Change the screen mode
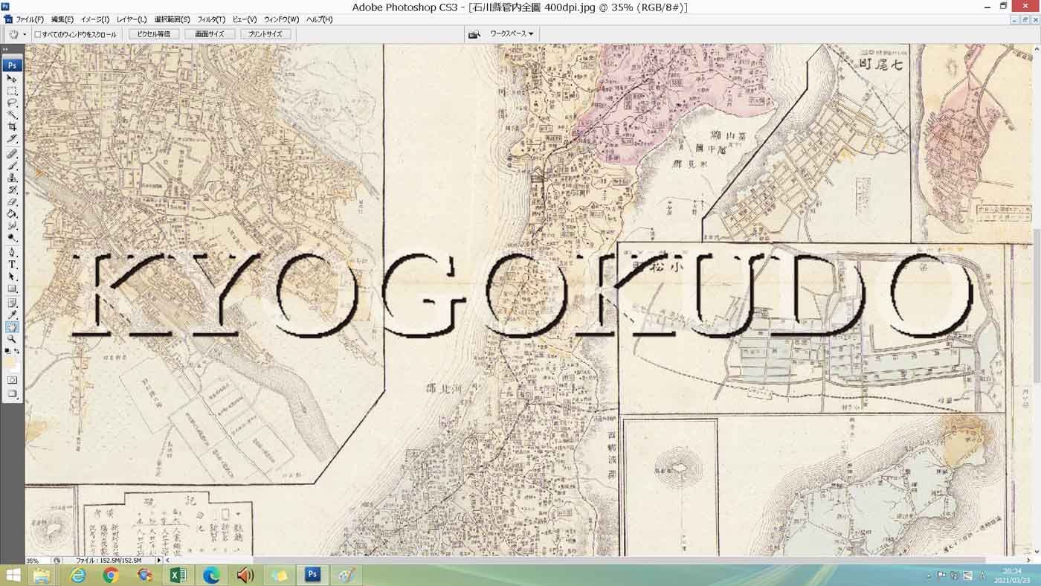The image size is (1041, 586). (x=12, y=394)
